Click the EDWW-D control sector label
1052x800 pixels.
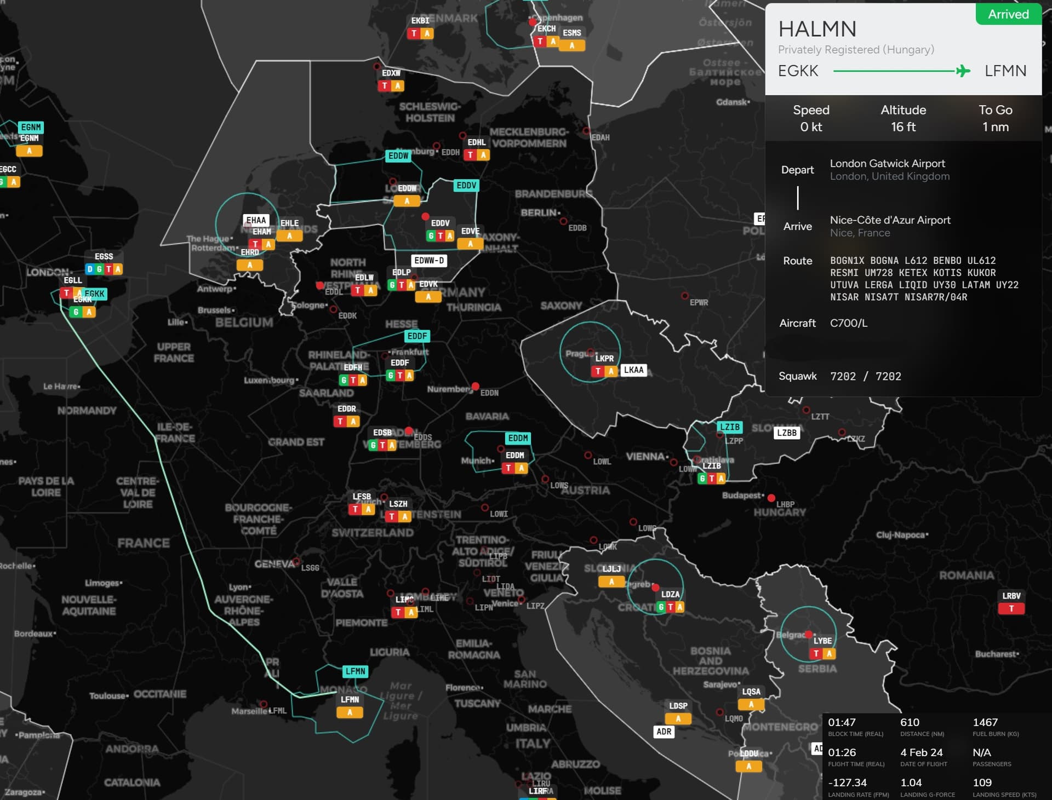pyautogui.click(x=429, y=261)
